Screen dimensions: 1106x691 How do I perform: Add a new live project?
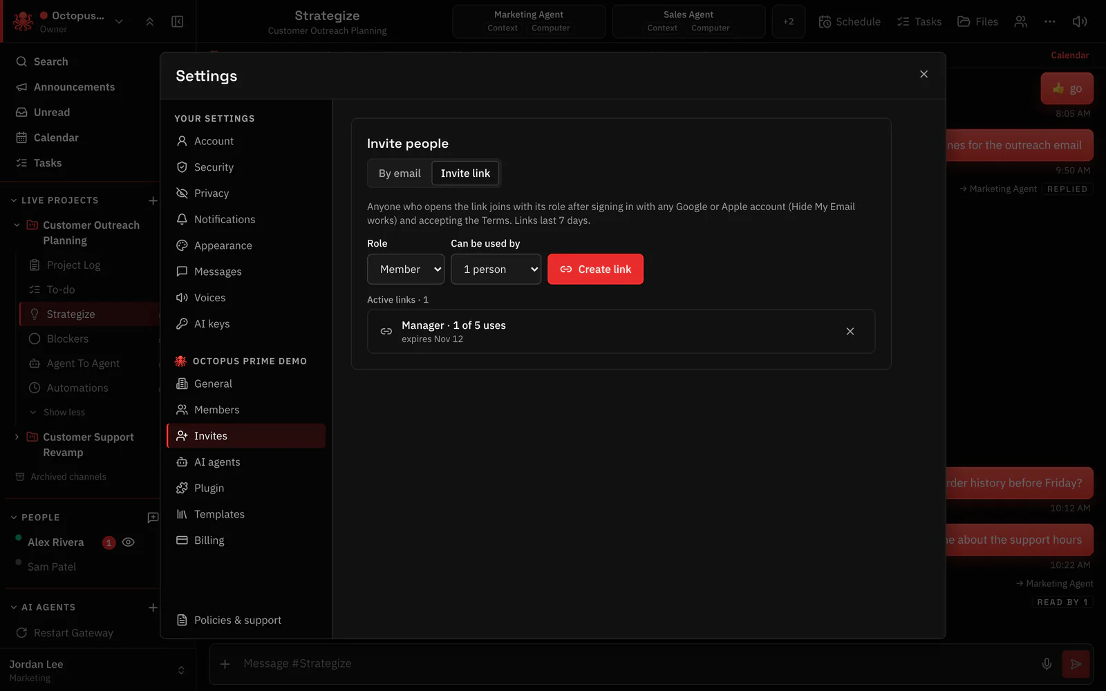point(153,200)
